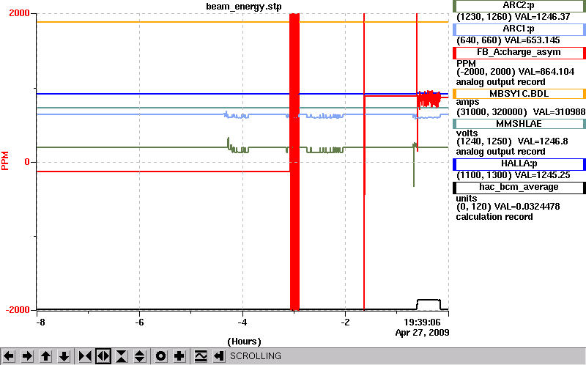Select the ARC2:p legend entry
The height and width of the screenshot is (365, 586).
click(519, 6)
